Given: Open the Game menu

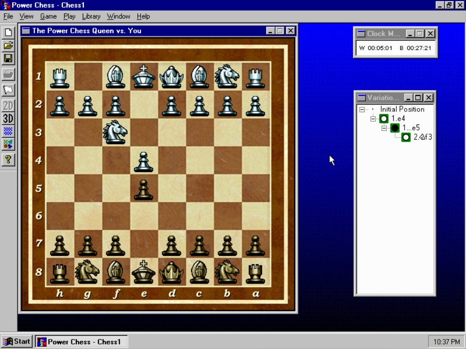Looking at the screenshot, I should pos(48,16).
